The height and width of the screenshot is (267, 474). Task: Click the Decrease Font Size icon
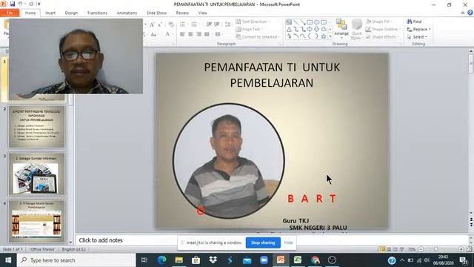pos(160,24)
